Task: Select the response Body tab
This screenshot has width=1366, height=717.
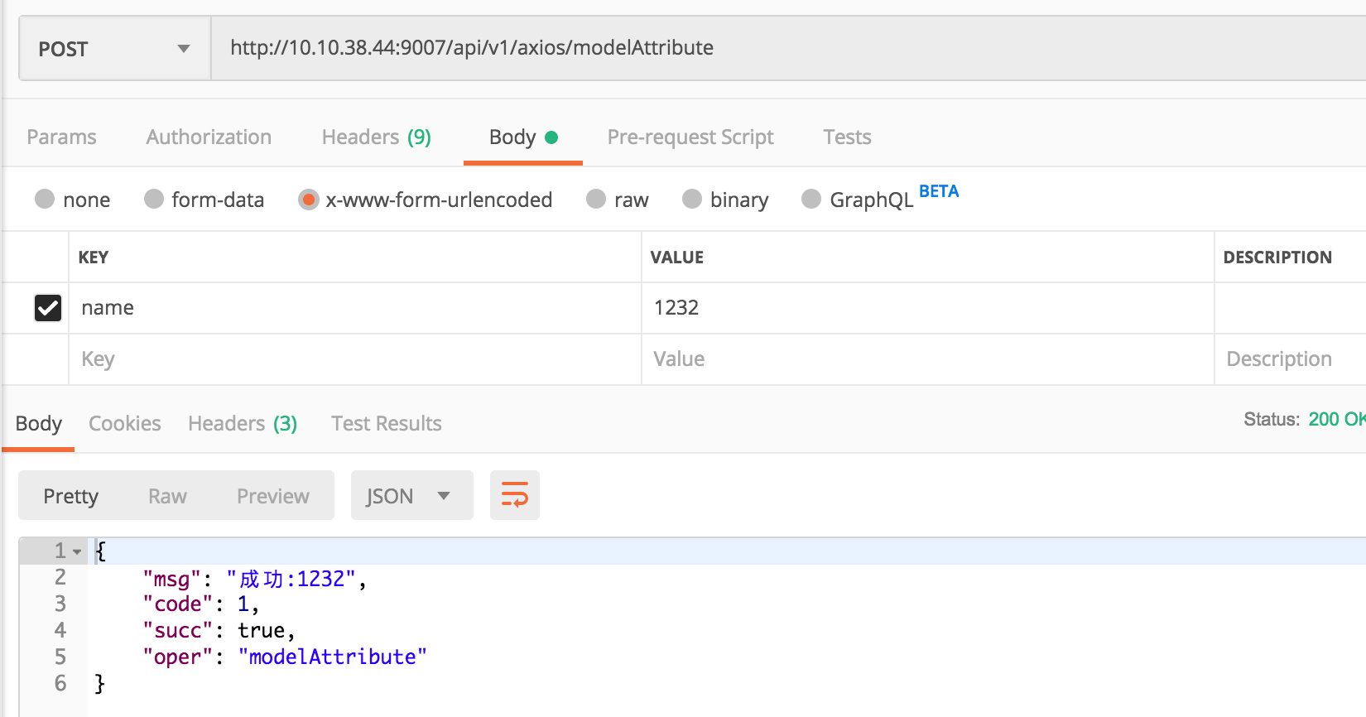Action: tap(38, 423)
